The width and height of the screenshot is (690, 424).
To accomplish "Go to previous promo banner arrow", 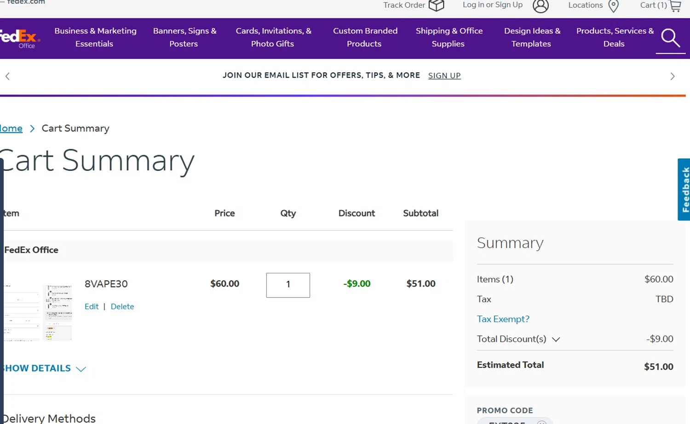I will pos(7,76).
